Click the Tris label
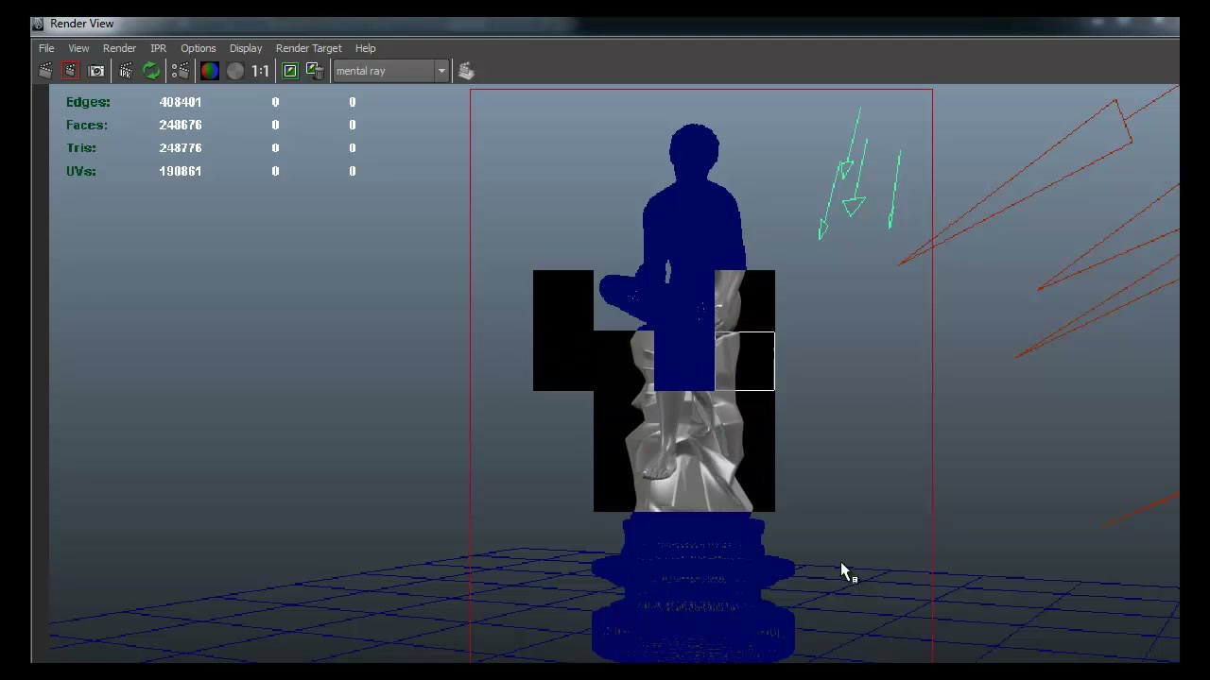 pyautogui.click(x=81, y=148)
